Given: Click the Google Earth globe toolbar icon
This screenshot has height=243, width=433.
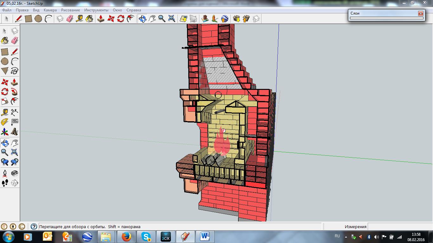Looking at the screenshot, I should click(224, 19).
